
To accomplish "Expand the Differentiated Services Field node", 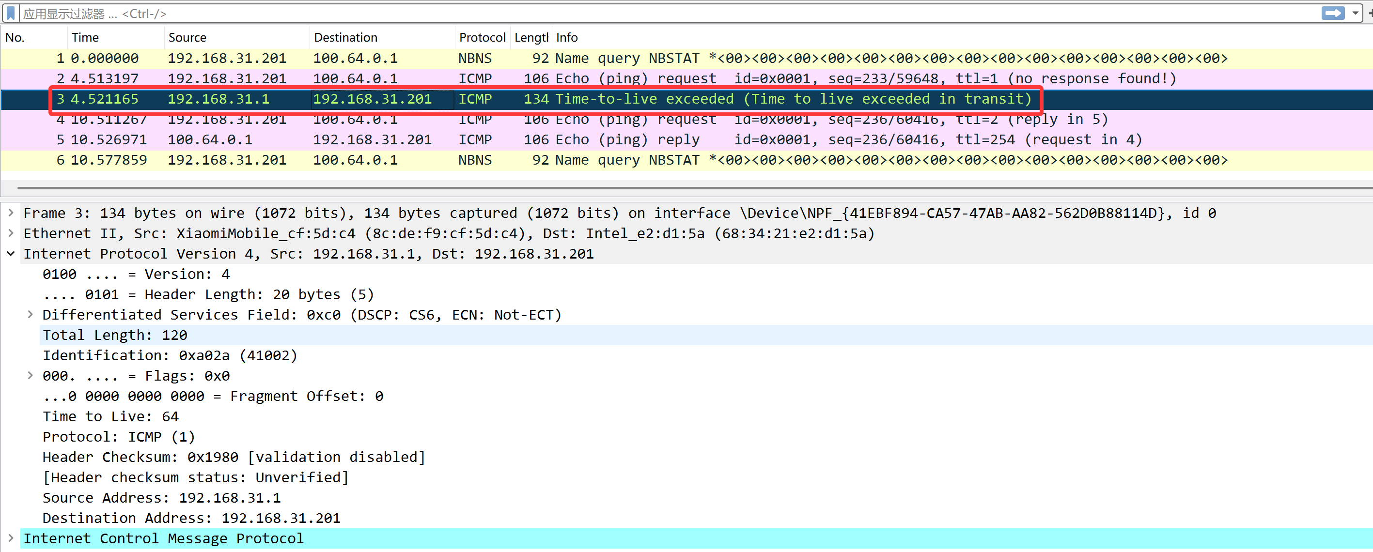I will pos(31,314).
